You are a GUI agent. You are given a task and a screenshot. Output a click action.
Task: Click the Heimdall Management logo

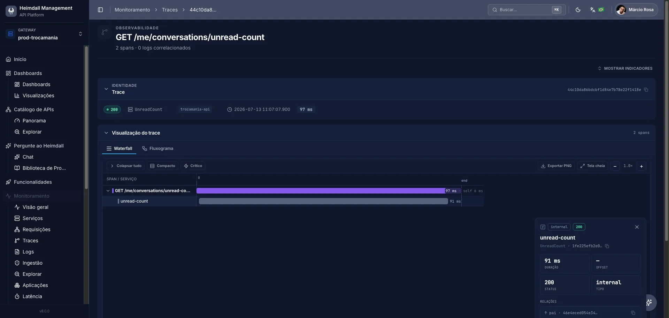point(11,11)
